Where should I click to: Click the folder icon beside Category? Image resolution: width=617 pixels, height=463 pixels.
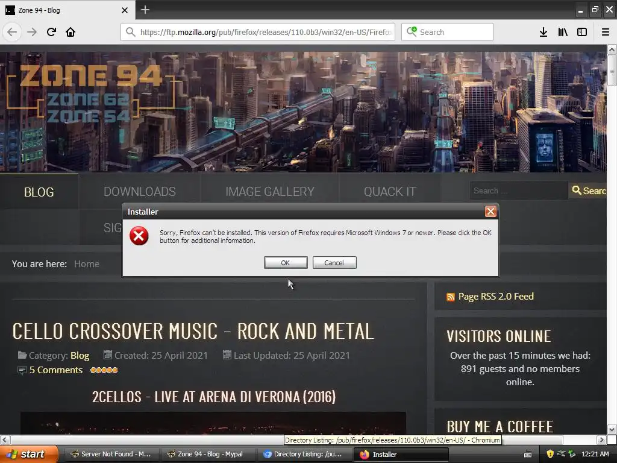pyautogui.click(x=22, y=355)
